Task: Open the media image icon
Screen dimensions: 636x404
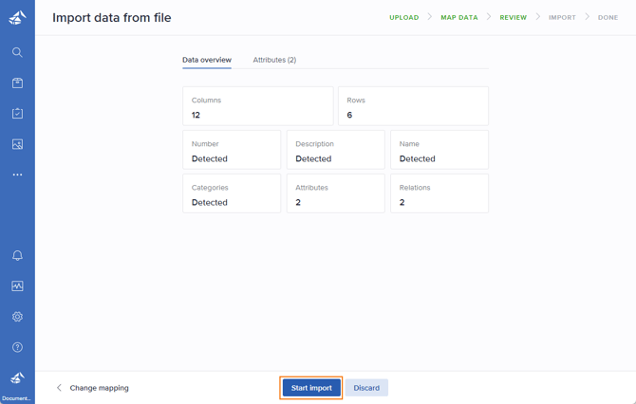Action: point(17,144)
